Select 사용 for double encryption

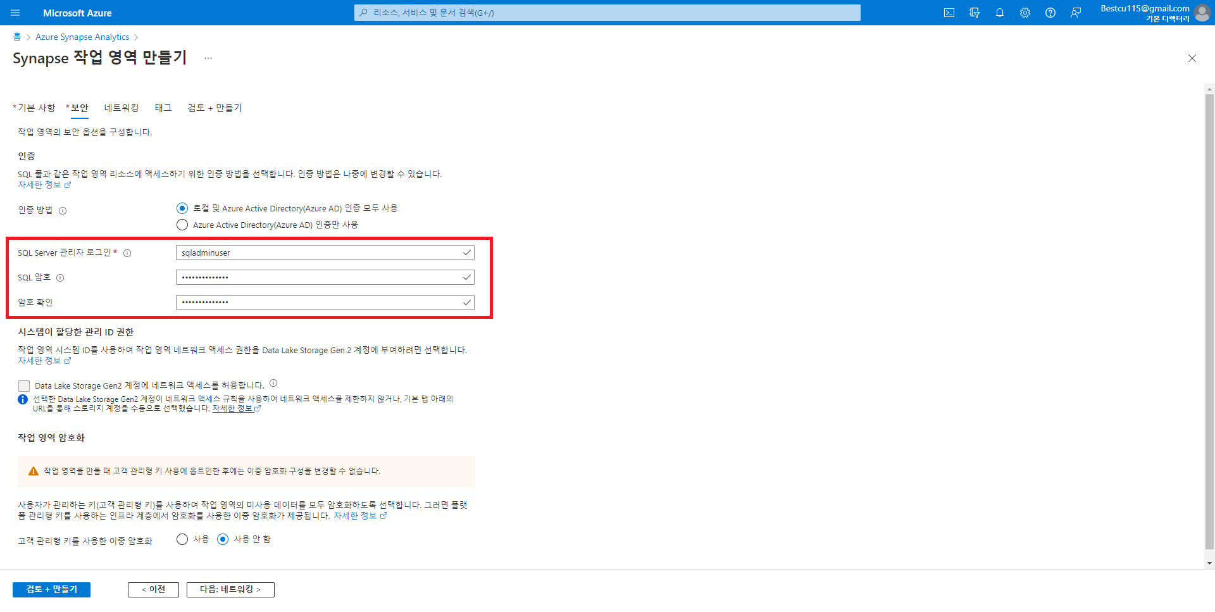pos(182,539)
